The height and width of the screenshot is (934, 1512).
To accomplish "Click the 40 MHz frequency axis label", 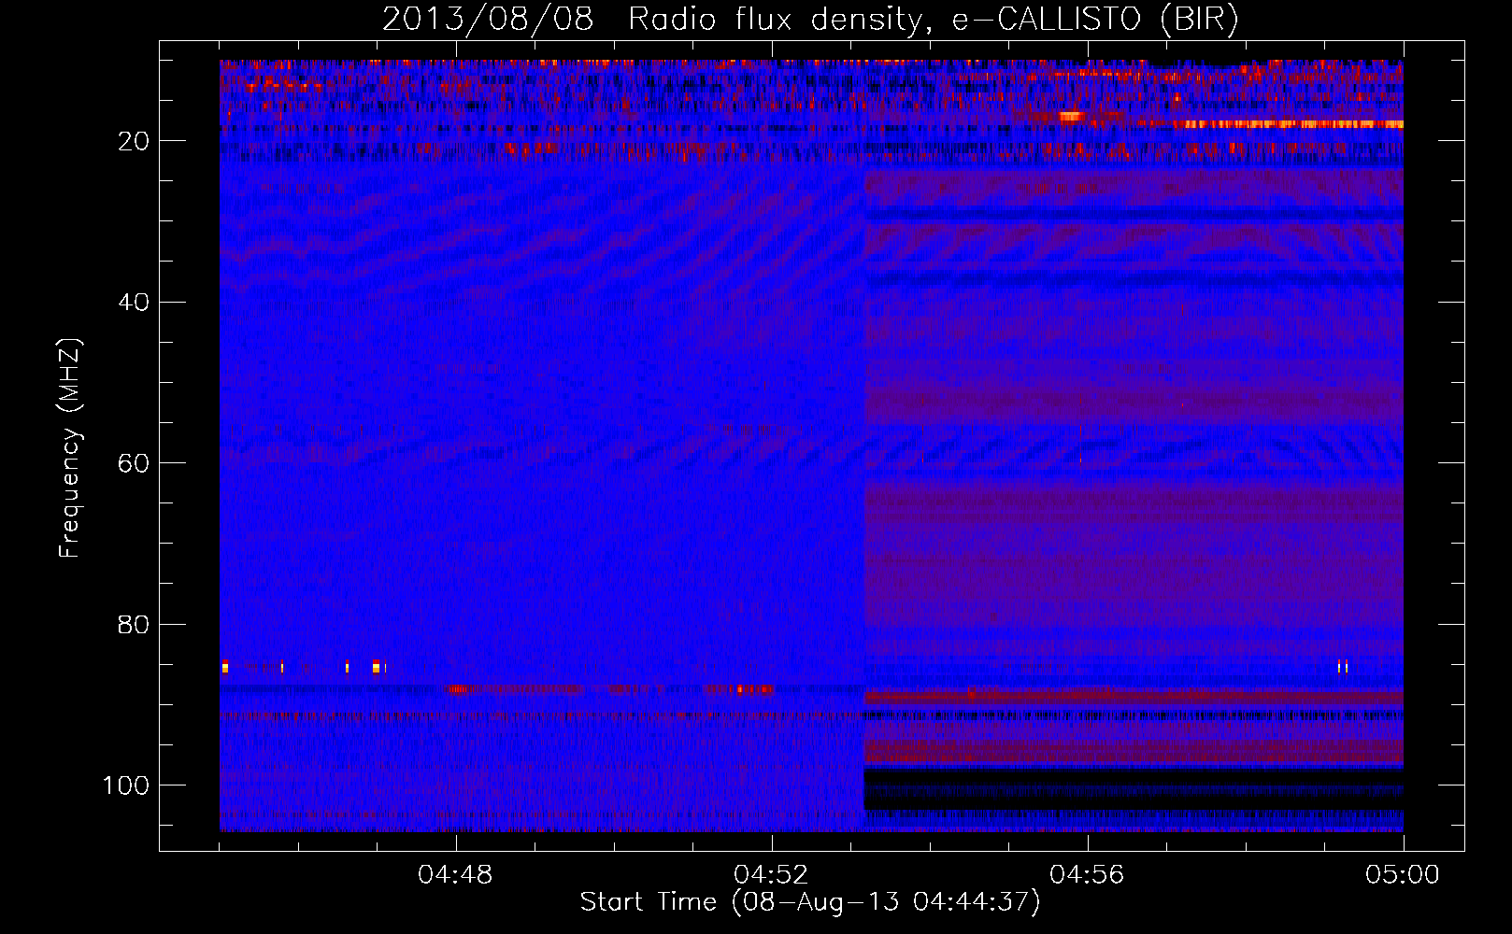I will pyautogui.click(x=134, y=303).
